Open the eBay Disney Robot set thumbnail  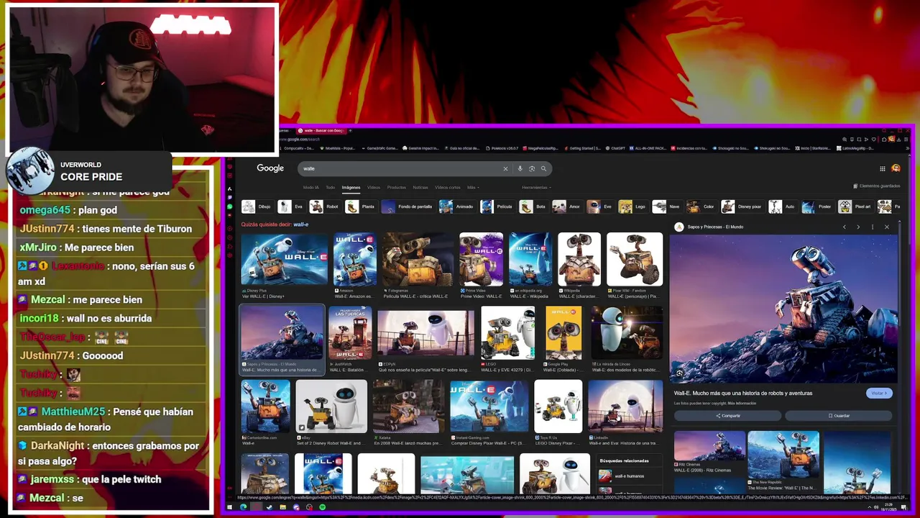pyautogui.click(x=331, y=406)
